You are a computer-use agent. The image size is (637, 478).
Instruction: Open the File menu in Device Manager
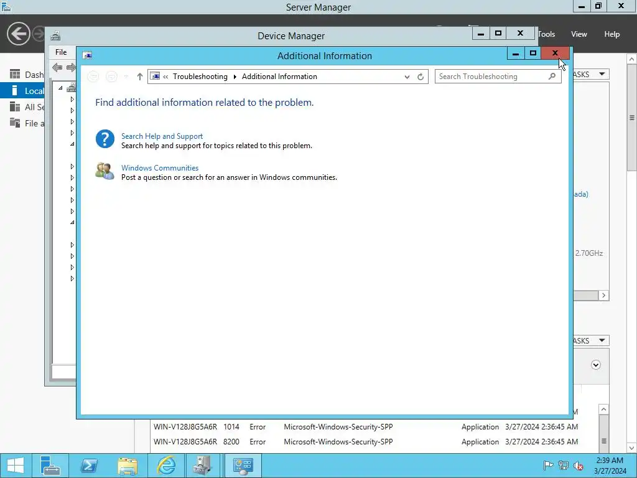[x=61, y=52]
